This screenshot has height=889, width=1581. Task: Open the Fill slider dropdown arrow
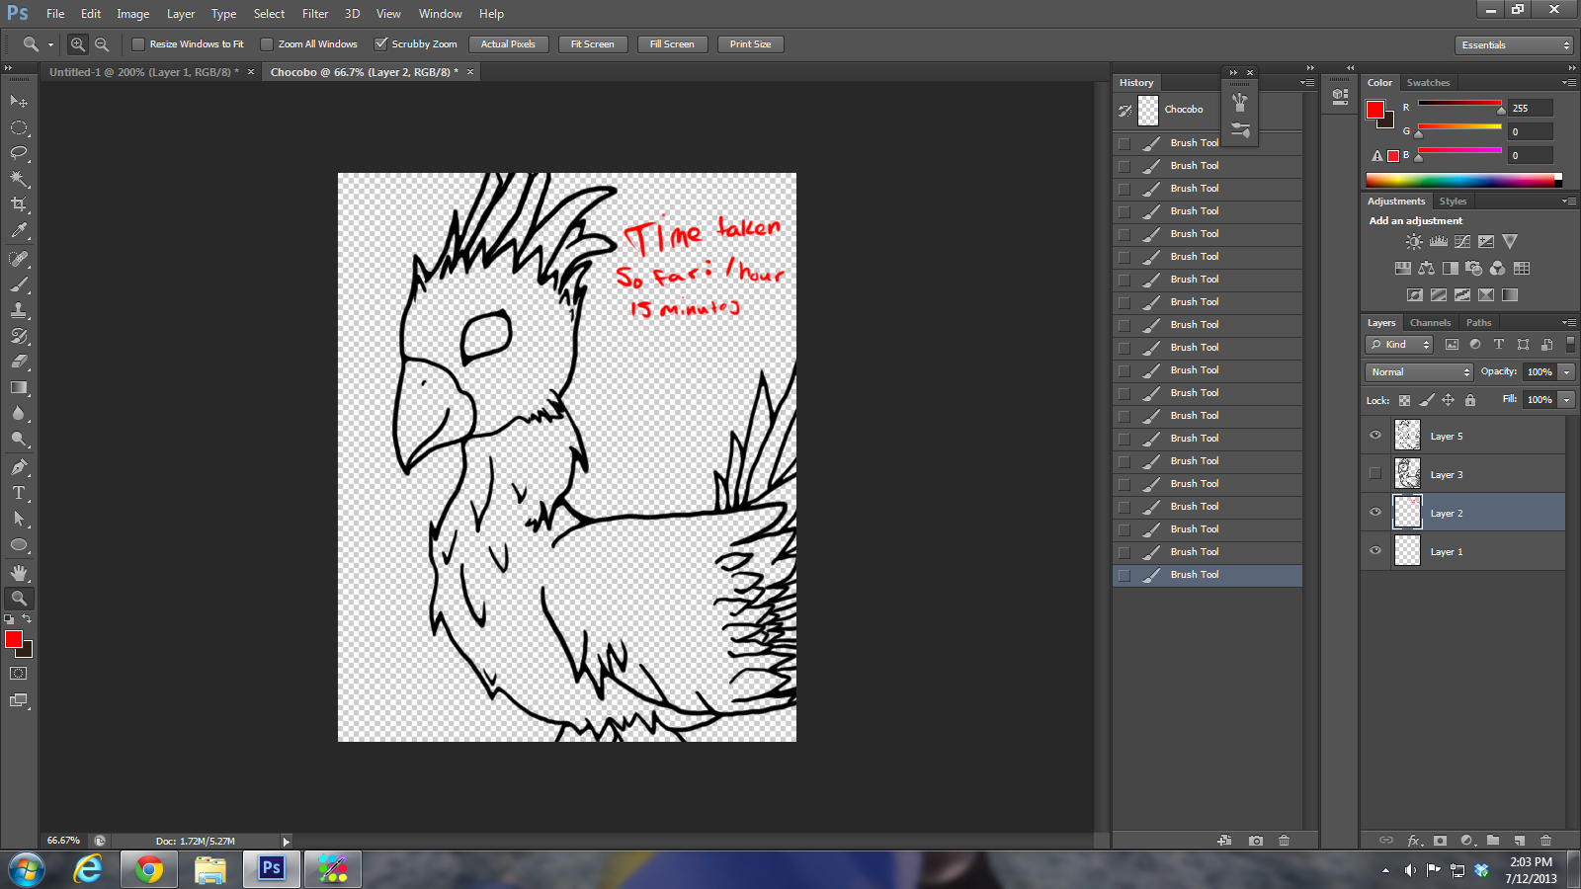coord(1567,400)
